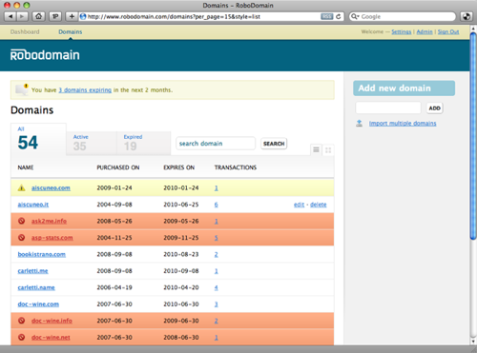The image size is (477, 353).
Task: Open the Google search magnifier dropdown
Action: [x=355, y=16]
